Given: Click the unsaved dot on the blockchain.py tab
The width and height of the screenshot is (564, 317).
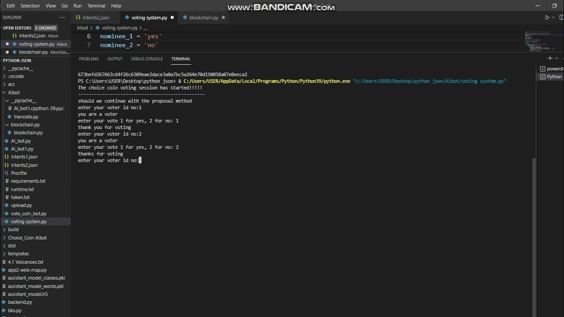Looking at the screenshot, I should coord(223,18).
